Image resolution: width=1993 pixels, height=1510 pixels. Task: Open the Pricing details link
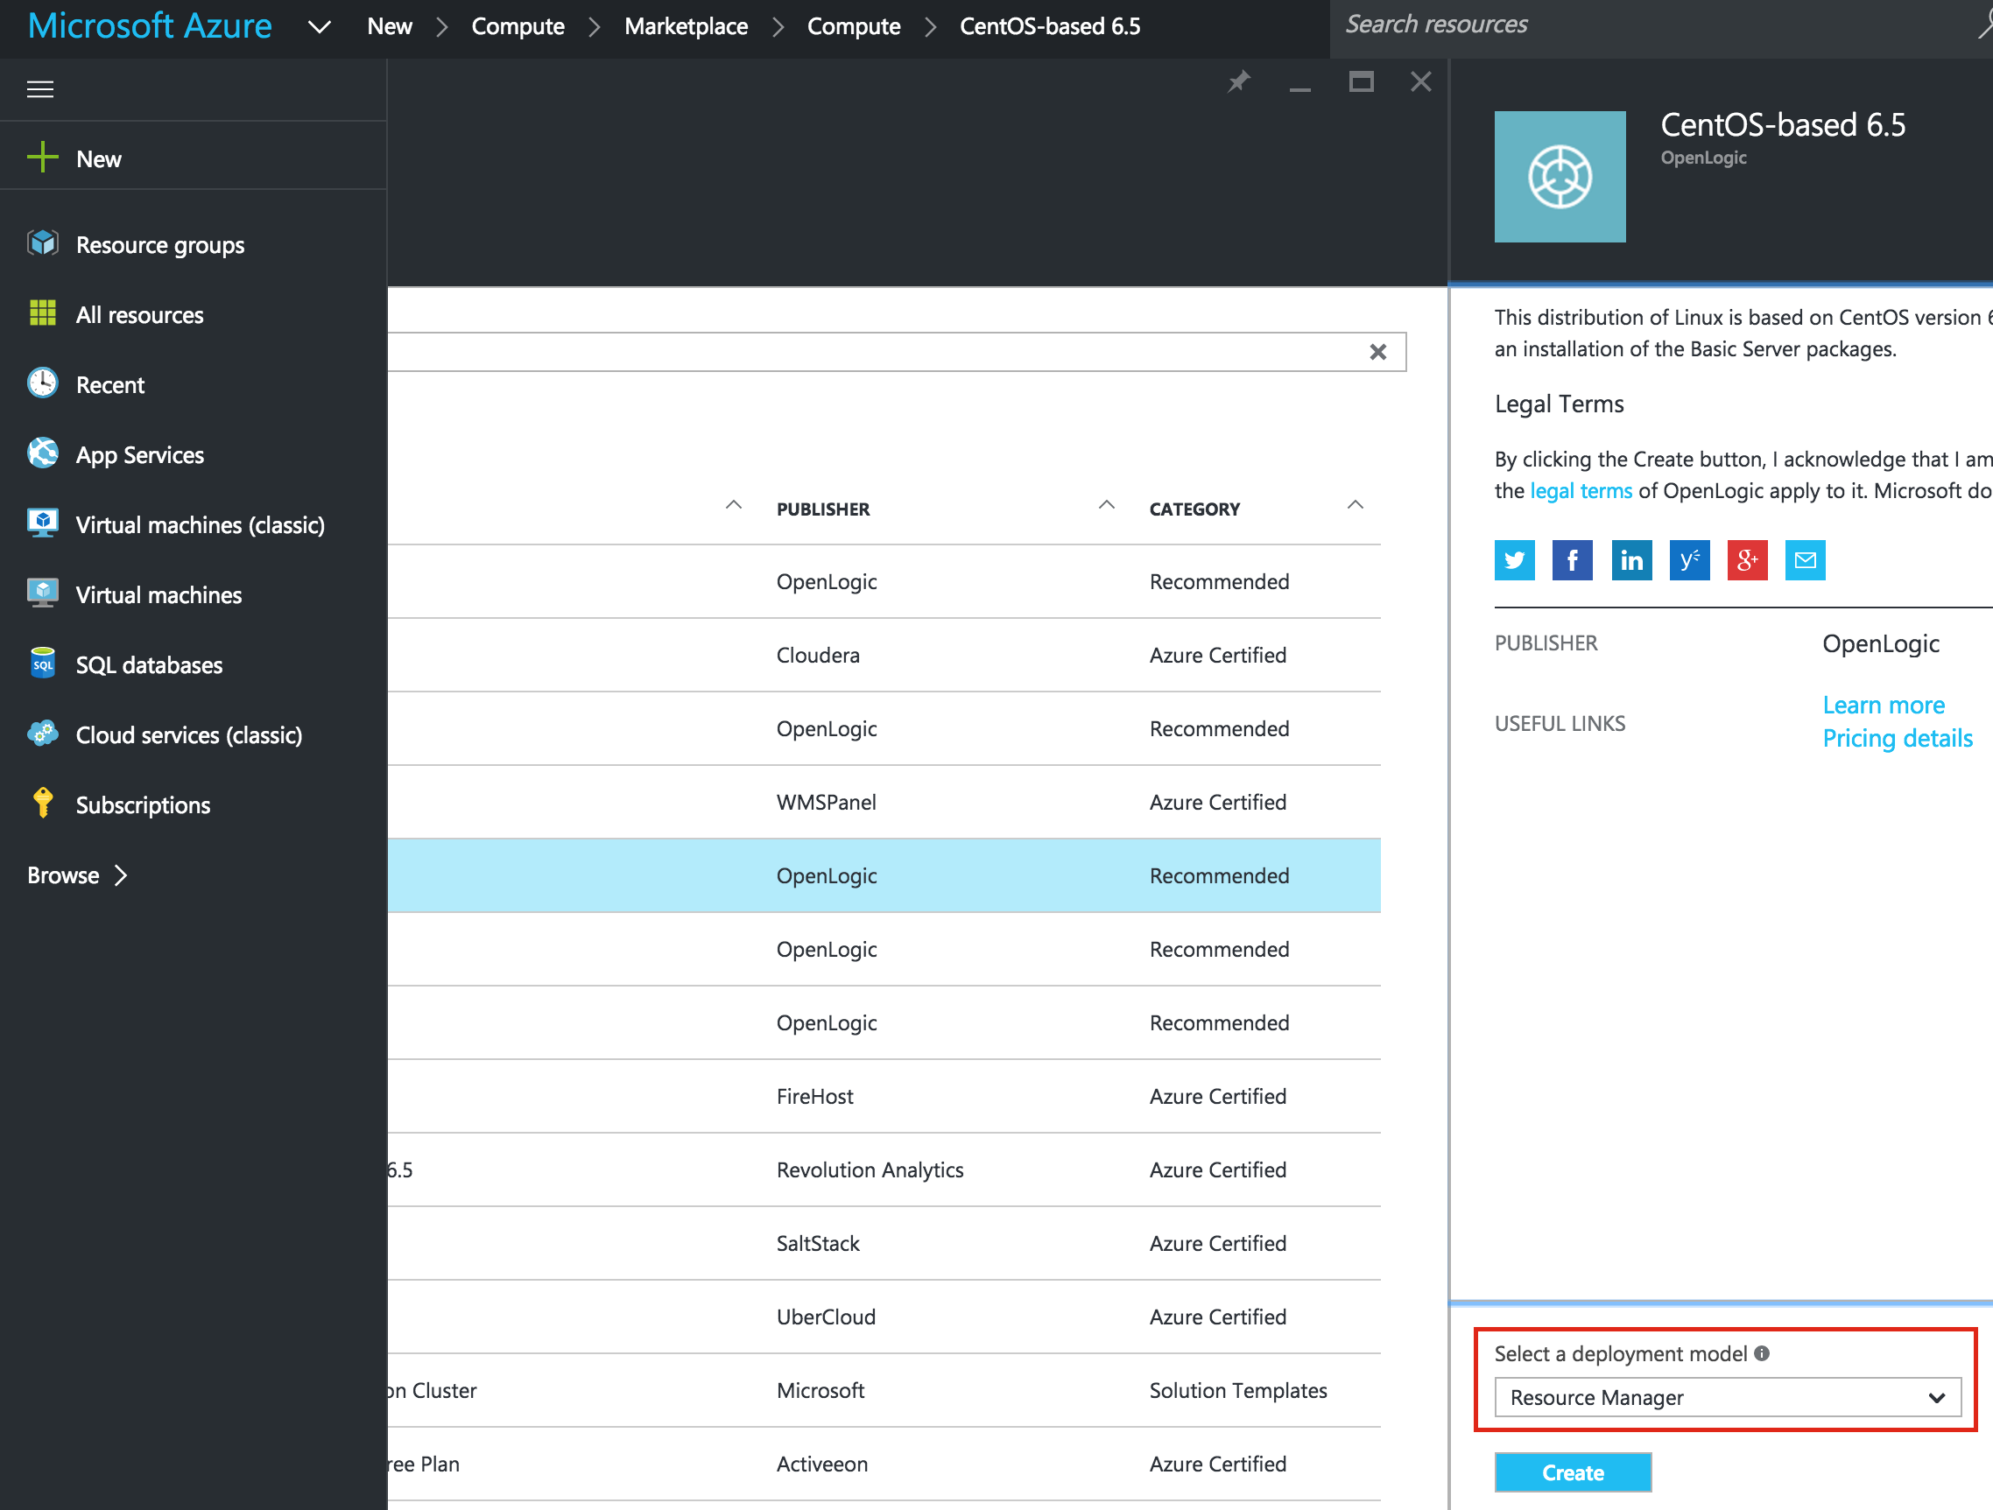[1898, 738]
